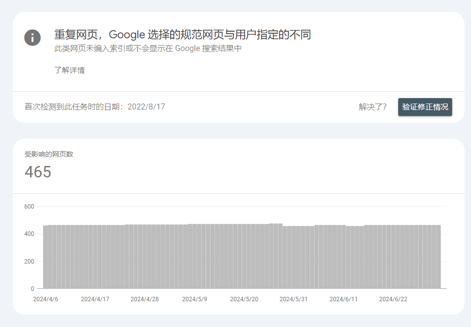Viewport: 471px width, 327px height.
Task: Click the 2024/6/11 date label
Action: click(343, 299)
